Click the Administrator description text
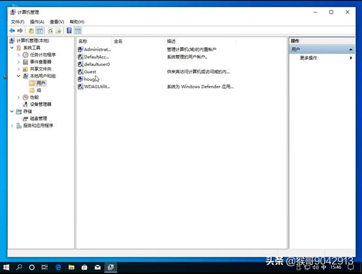 tap(191, 50)
